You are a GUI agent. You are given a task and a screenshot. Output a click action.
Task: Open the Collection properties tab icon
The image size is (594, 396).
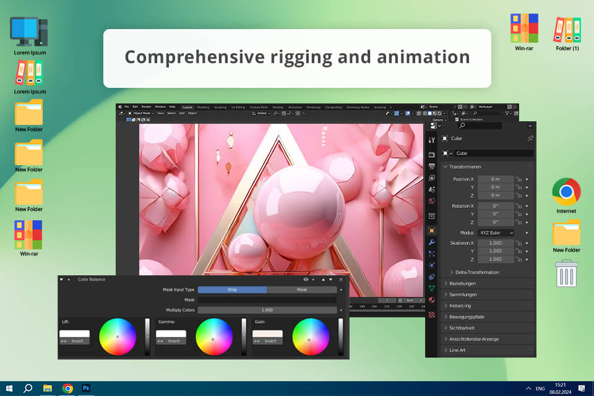tap(431, 216)
